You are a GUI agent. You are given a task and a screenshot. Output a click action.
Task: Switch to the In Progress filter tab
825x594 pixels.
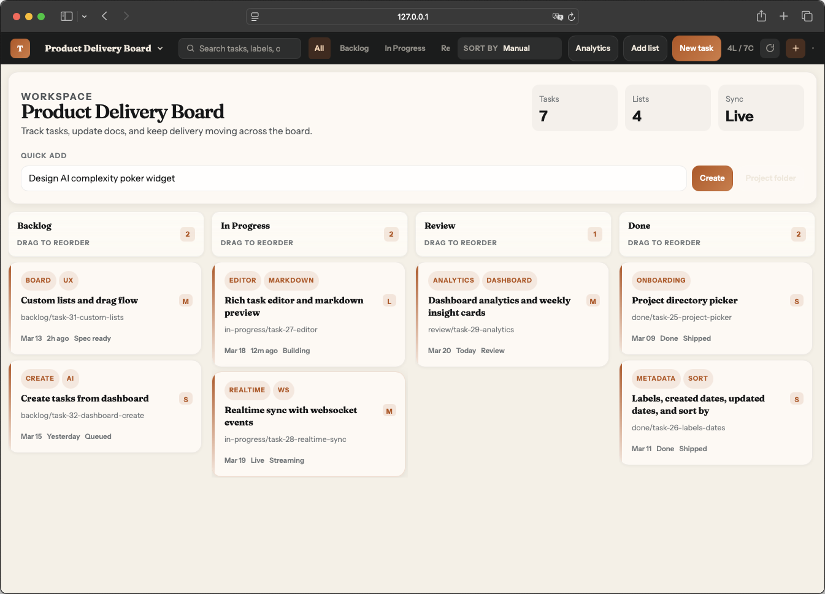[405, 48]
